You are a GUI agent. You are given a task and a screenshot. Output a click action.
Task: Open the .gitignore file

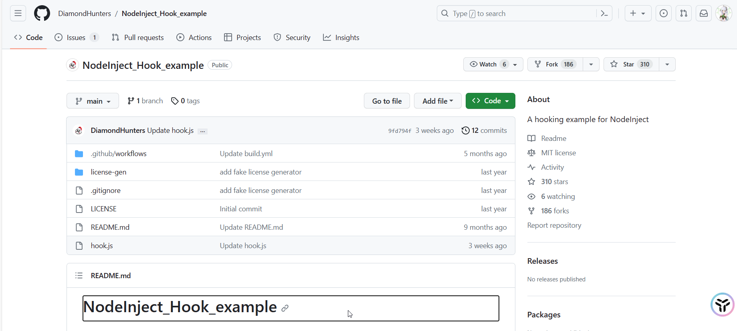pos(106,191)
